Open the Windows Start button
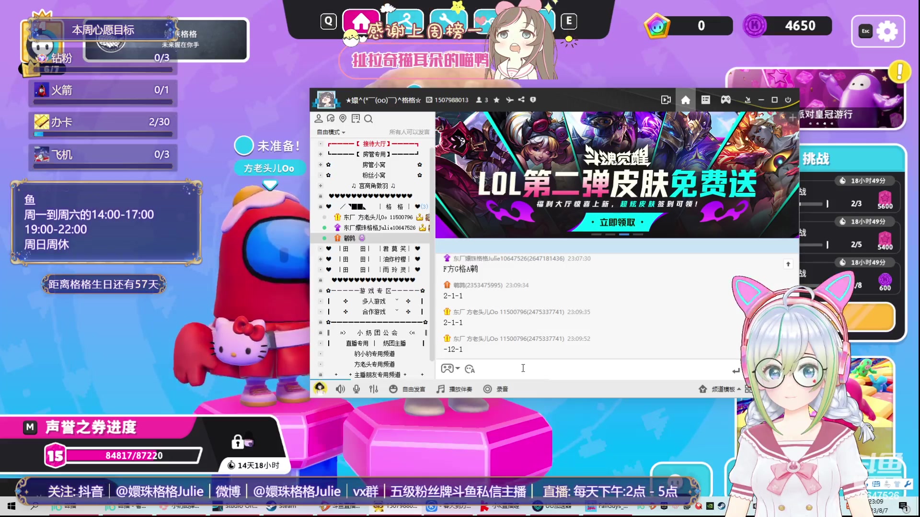920x517 pixels. click(x=11, y=506)
